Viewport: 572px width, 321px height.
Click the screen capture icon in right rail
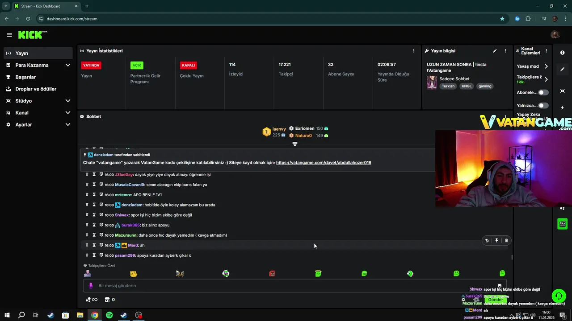(x=562, y=91)
